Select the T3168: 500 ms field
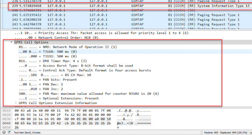This screenshot has height=135, width=252. coord(48,52)
